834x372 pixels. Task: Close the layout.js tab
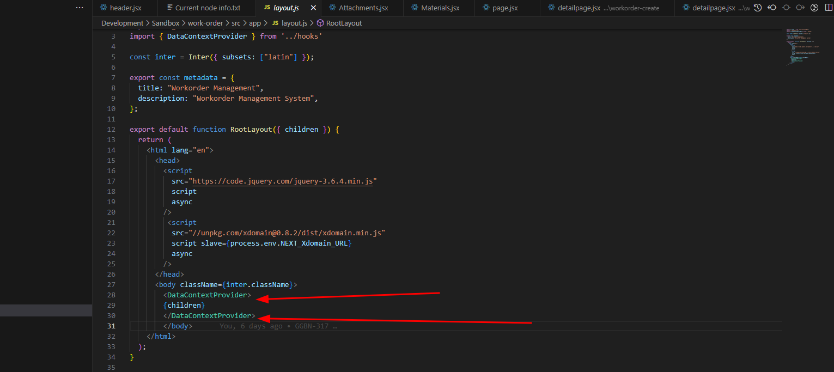click(x=313, y=8)
